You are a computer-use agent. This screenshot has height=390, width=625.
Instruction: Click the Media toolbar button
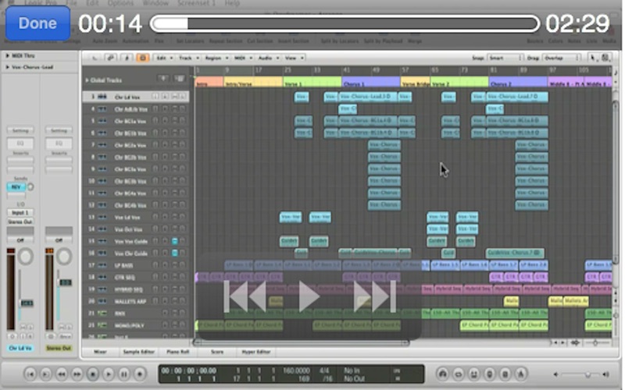tap(609, 41)
